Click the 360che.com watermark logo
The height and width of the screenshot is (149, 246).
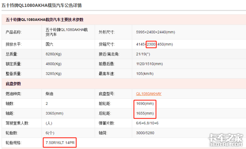225,140
